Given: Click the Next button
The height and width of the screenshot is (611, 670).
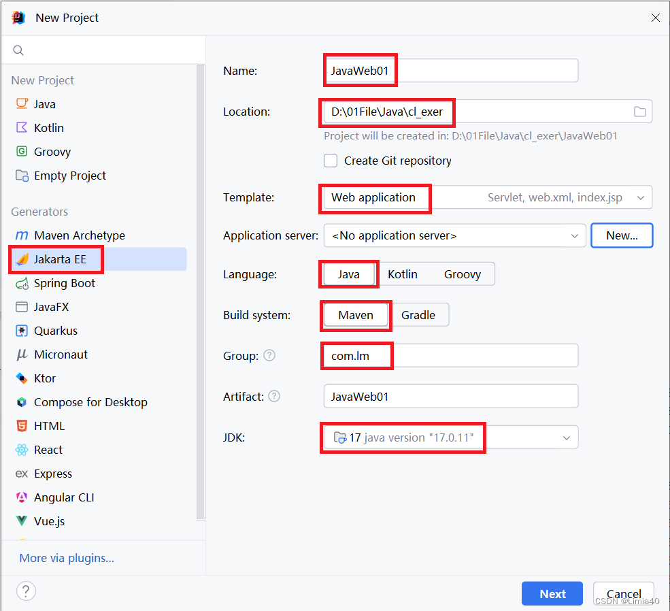Looking at the screenshot, I should point(552,593).
